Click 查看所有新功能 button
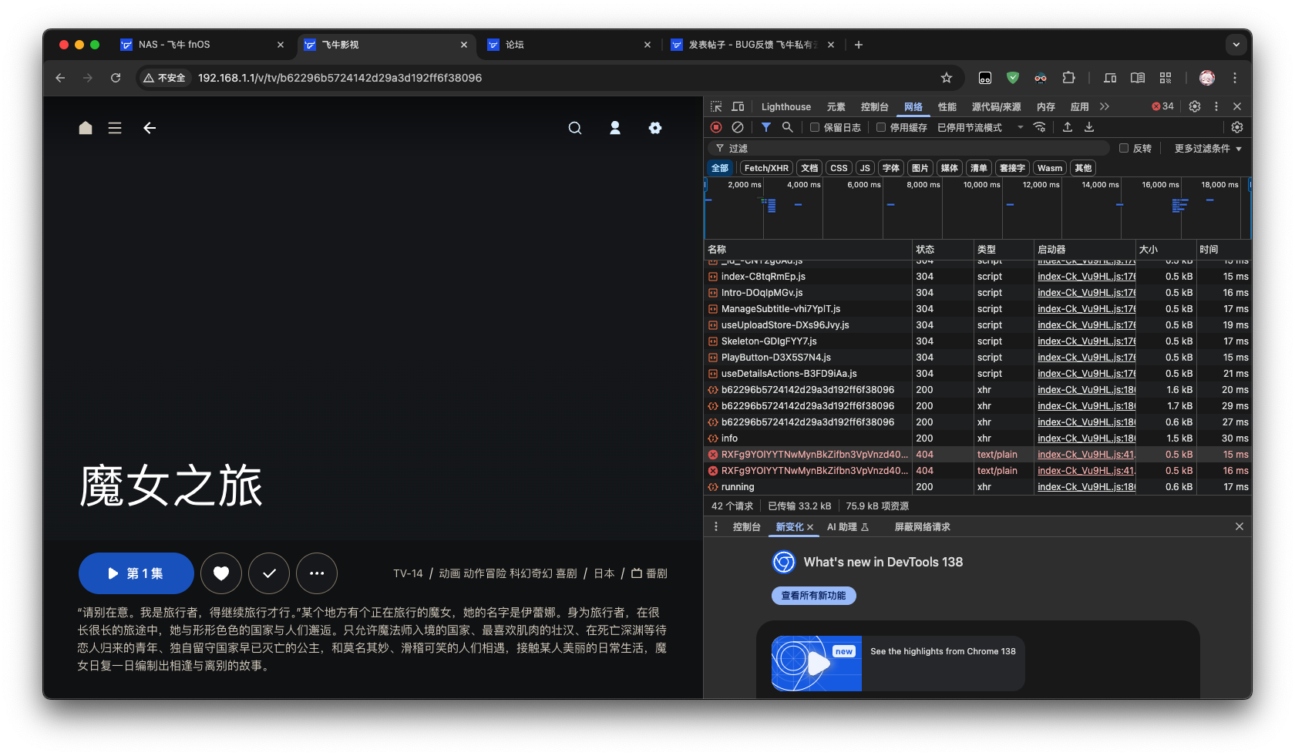Viewport: 1295px width, 756px height. [x=814, y=596]
